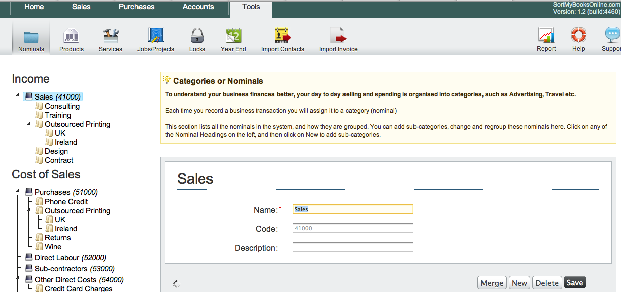Select Consulting under Sales

coord(62,106)
